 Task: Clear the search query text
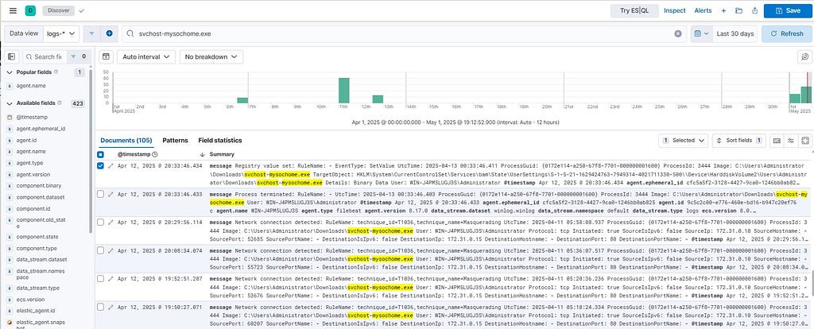click(677, 33)
